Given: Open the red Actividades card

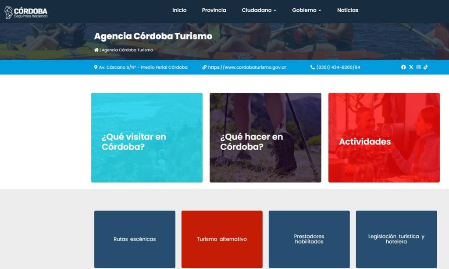Looking at the screenshot, I should coord(384,138).
